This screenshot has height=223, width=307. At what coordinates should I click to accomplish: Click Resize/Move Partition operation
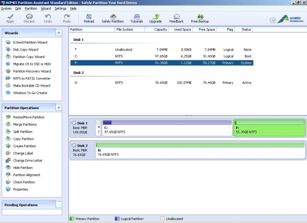pos(29,117)
